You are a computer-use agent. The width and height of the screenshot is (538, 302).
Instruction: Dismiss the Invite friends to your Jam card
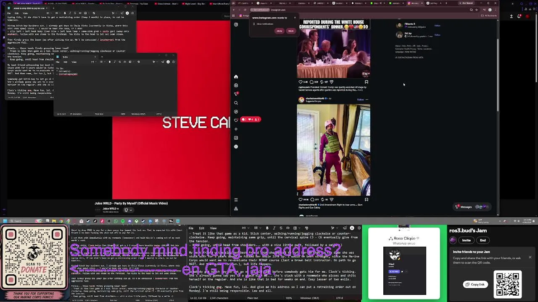530,257
